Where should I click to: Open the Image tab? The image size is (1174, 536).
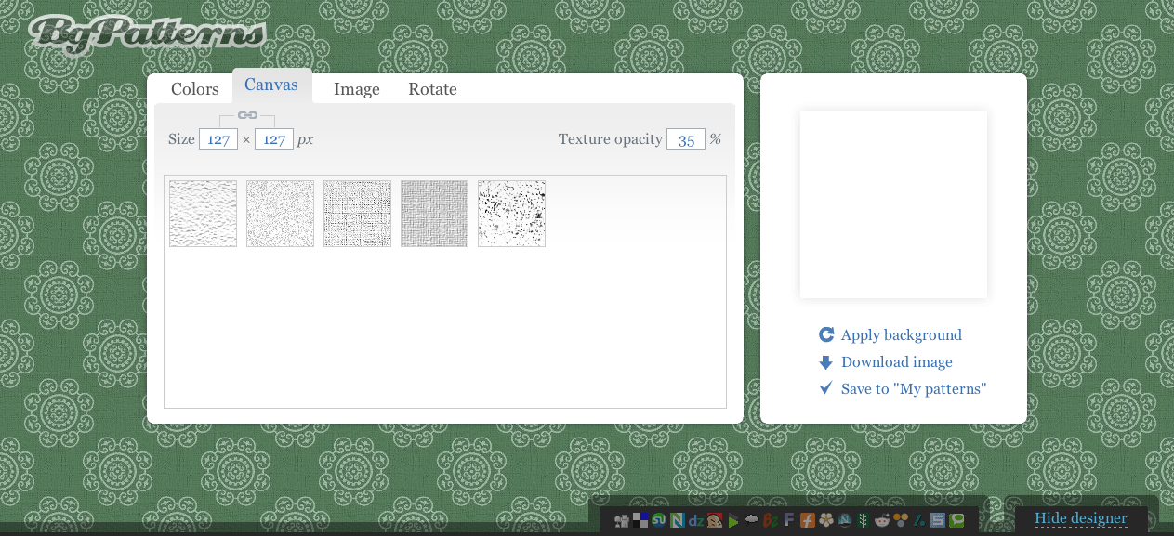tap(357, 89)
